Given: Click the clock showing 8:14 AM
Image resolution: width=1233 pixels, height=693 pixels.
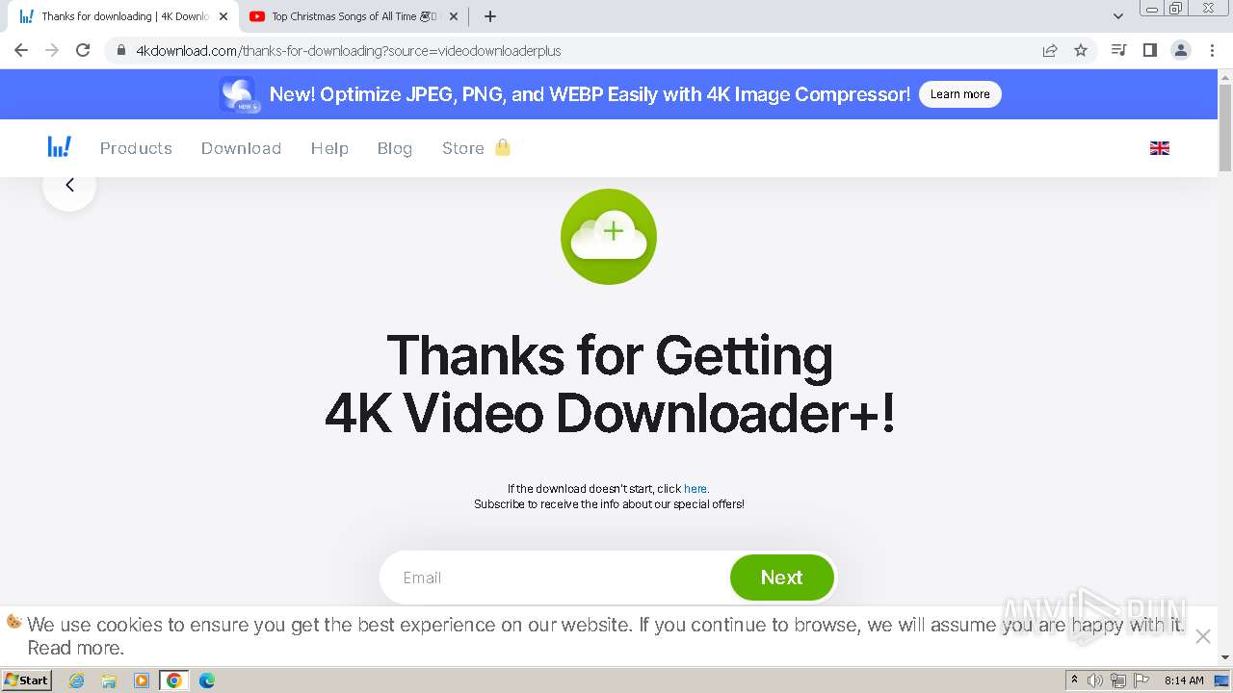Looking at the screenshot, I should pos(1184,680).
